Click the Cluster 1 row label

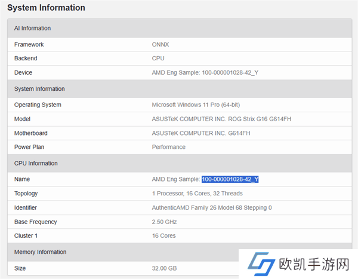(x=27, y=236)
